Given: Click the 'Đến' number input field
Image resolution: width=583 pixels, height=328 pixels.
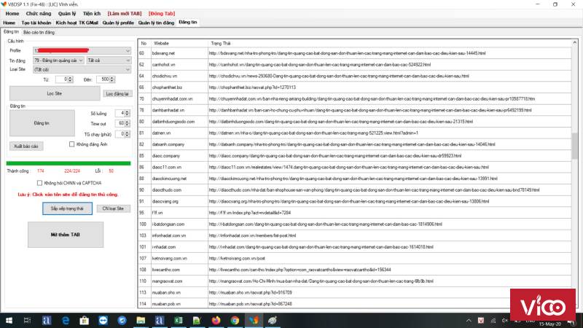Looking at the screenshot, I should pos(103,79).
